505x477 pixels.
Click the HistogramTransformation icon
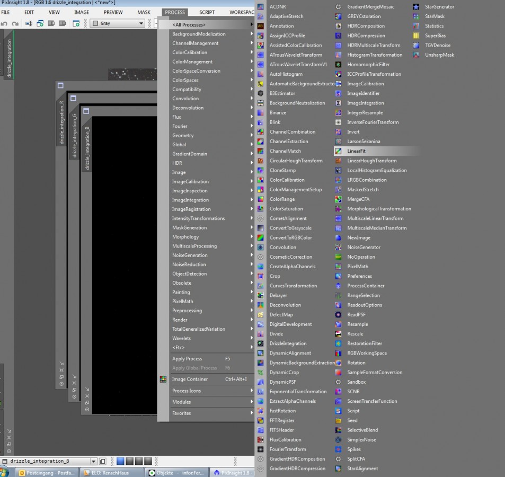point(338,55)
